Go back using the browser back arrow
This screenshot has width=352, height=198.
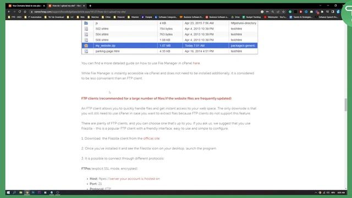9,12
